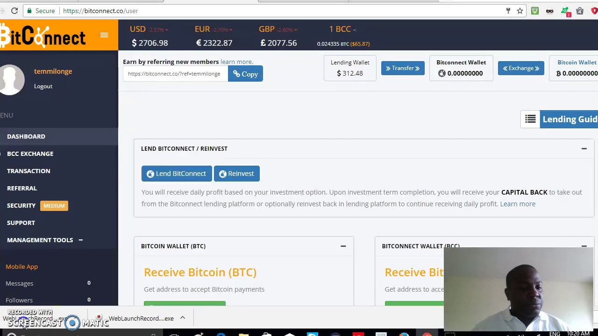Collapse the Bitcoin Wallet (BTC) panel
This screenshot has height=336, width=598.
pos(343,246)
